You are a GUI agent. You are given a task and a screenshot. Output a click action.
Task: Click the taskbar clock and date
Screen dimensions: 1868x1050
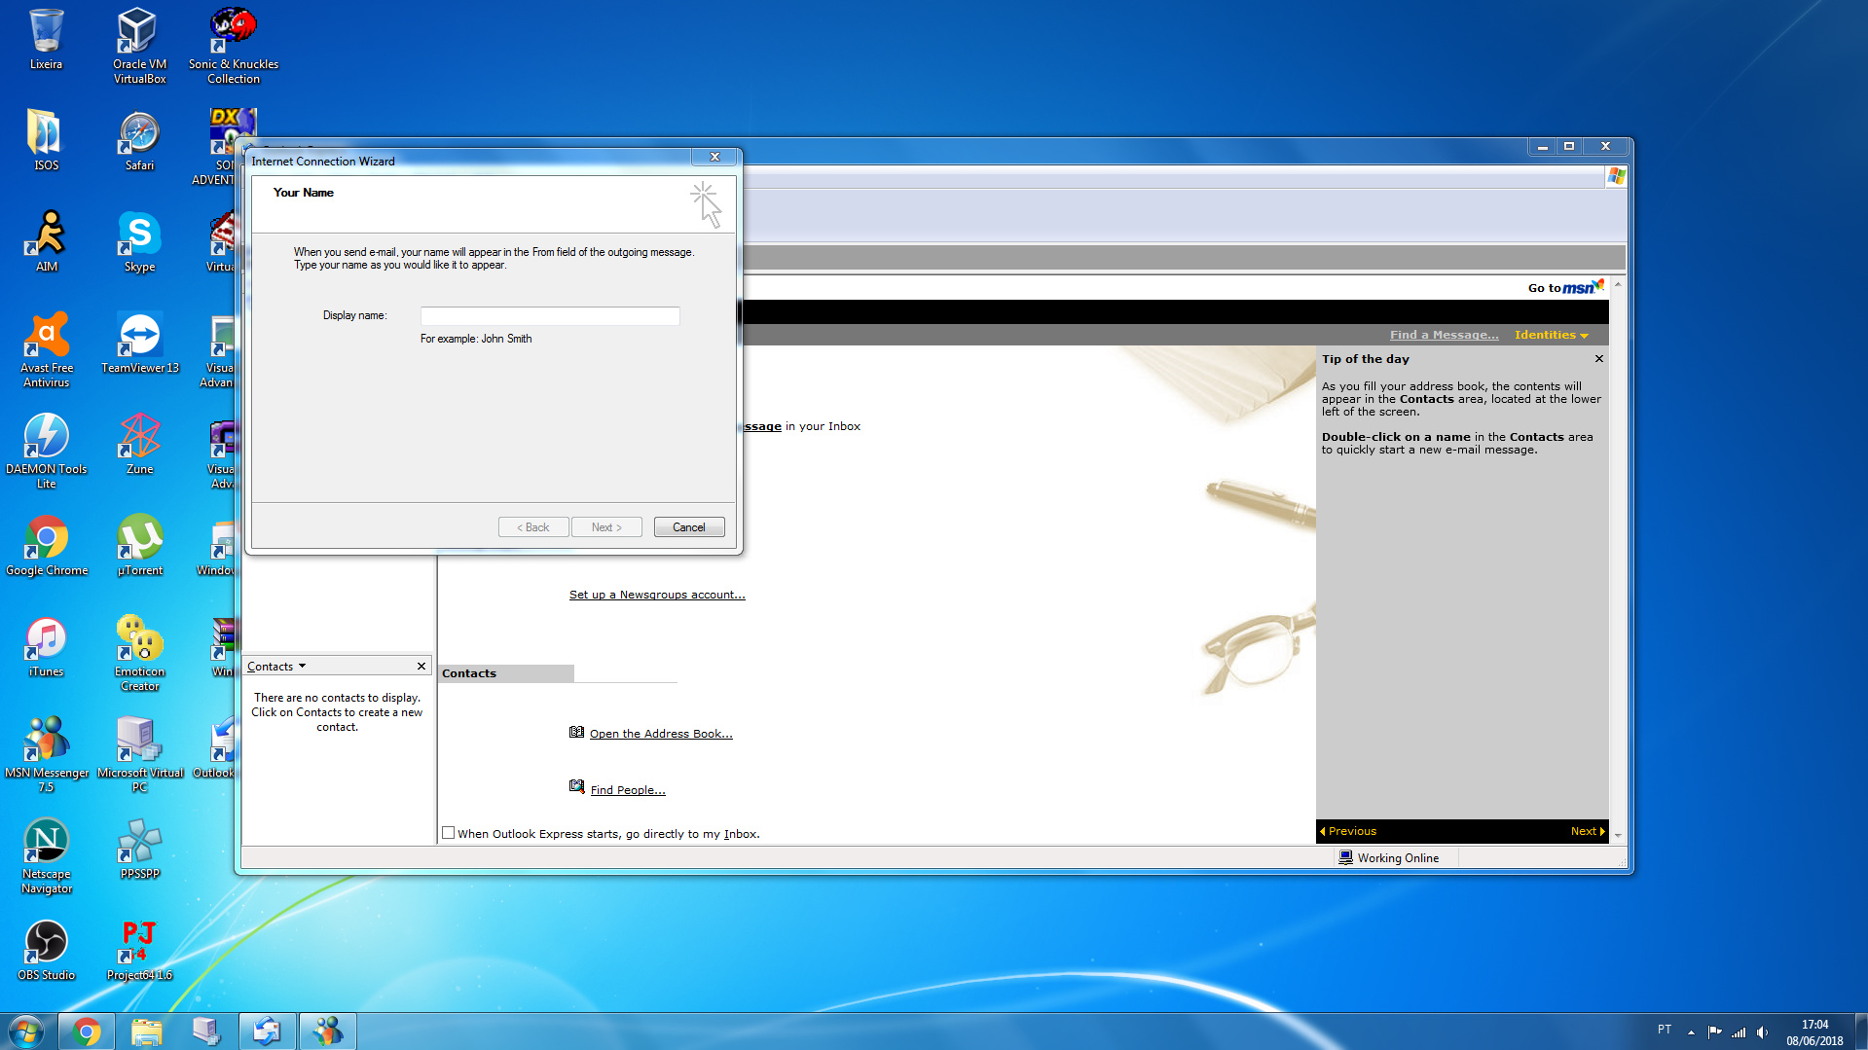(1814, 1032)
